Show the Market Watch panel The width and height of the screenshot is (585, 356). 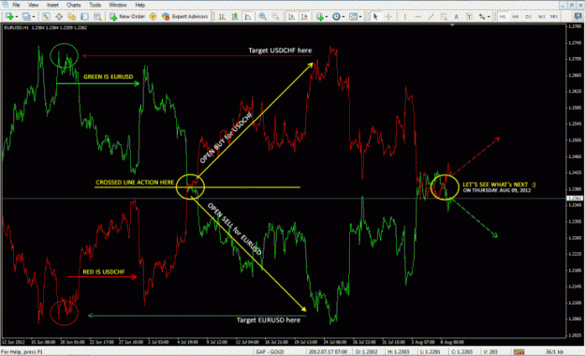click(x=46, y=17)
